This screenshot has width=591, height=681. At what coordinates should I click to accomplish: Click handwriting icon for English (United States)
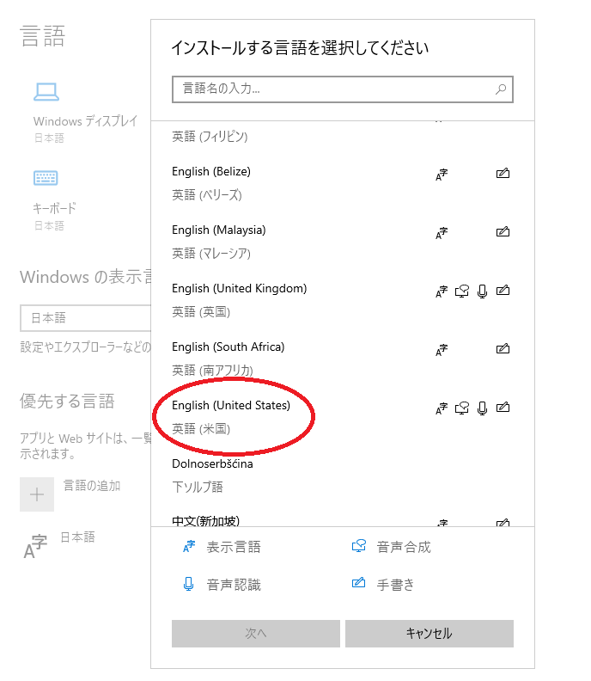click(x=503, y=408)
